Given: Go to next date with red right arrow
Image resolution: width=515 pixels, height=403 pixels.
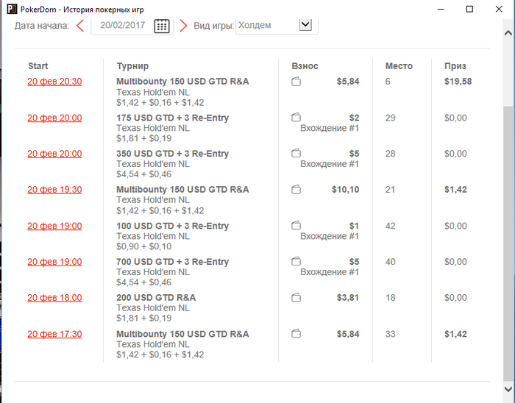Looking at the screenshot, I should pyautogui.click(x=183, y=26).
